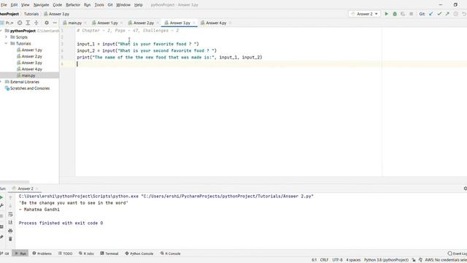The width and height of the screenshot is (467, 263).
Task: Expand the Scripts folder
Action: click(x=6, y=37)
